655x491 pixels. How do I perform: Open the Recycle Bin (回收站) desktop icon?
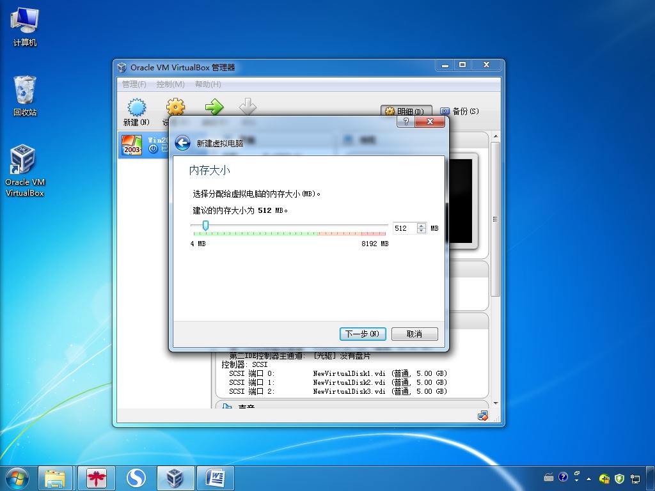click(25, 96)
